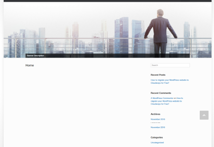Open November 2016 below the dotted separator
Viewport: 214px width, 147px height.
pos(158,127)
